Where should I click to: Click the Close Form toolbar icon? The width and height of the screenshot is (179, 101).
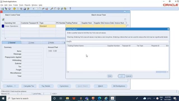tap(28, 9)
